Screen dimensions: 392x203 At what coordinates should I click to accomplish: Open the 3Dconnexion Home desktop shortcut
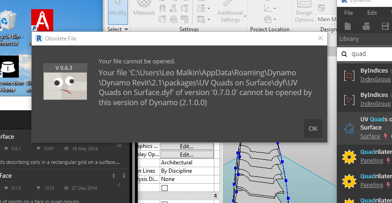tap(9, 74)
